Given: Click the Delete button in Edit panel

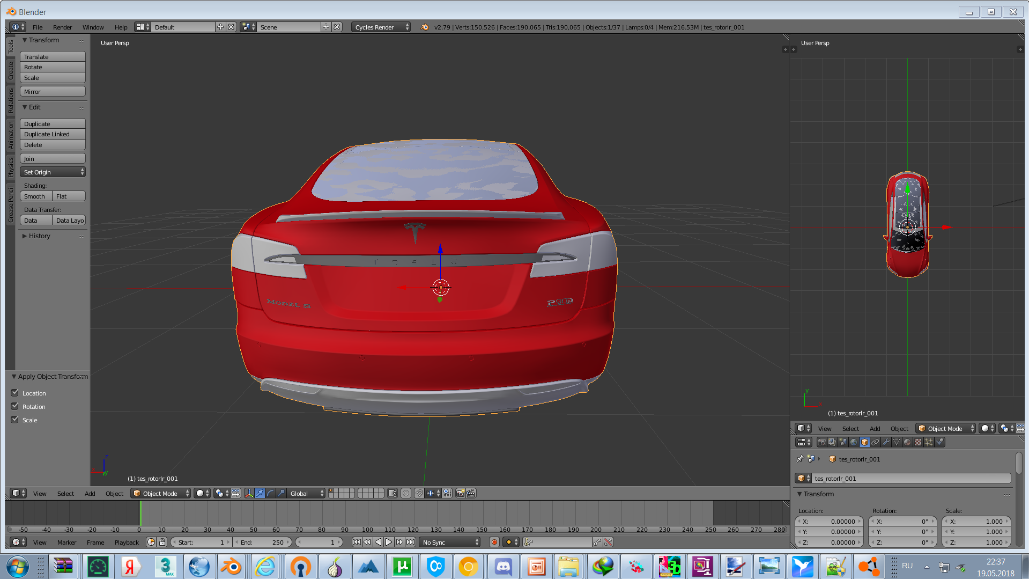Looking at the screenshot, I should pyautogui.click(x=53, y=145).
